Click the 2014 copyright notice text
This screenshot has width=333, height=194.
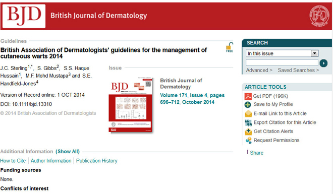click(x=48, y=113)
